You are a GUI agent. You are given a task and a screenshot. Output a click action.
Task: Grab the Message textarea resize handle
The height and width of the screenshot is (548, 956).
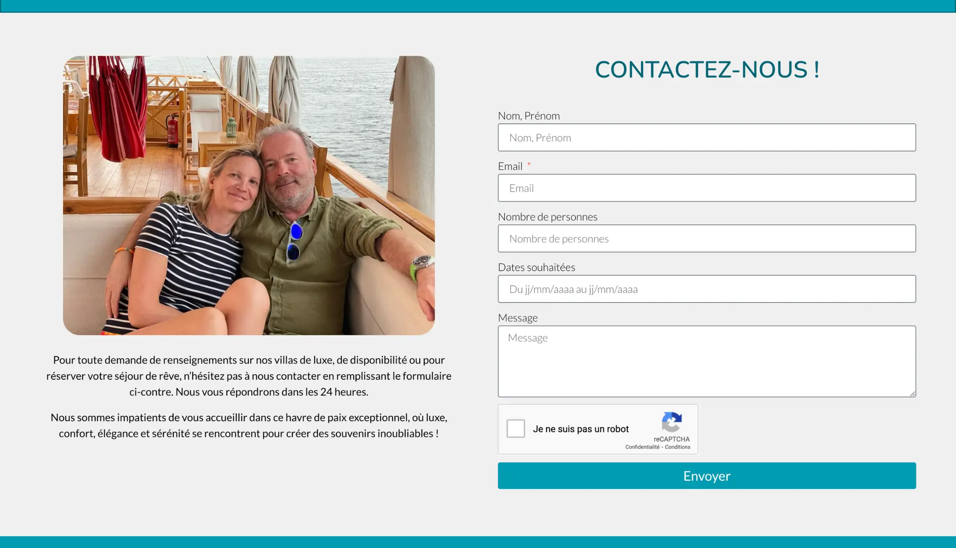(x=912, y=393)
